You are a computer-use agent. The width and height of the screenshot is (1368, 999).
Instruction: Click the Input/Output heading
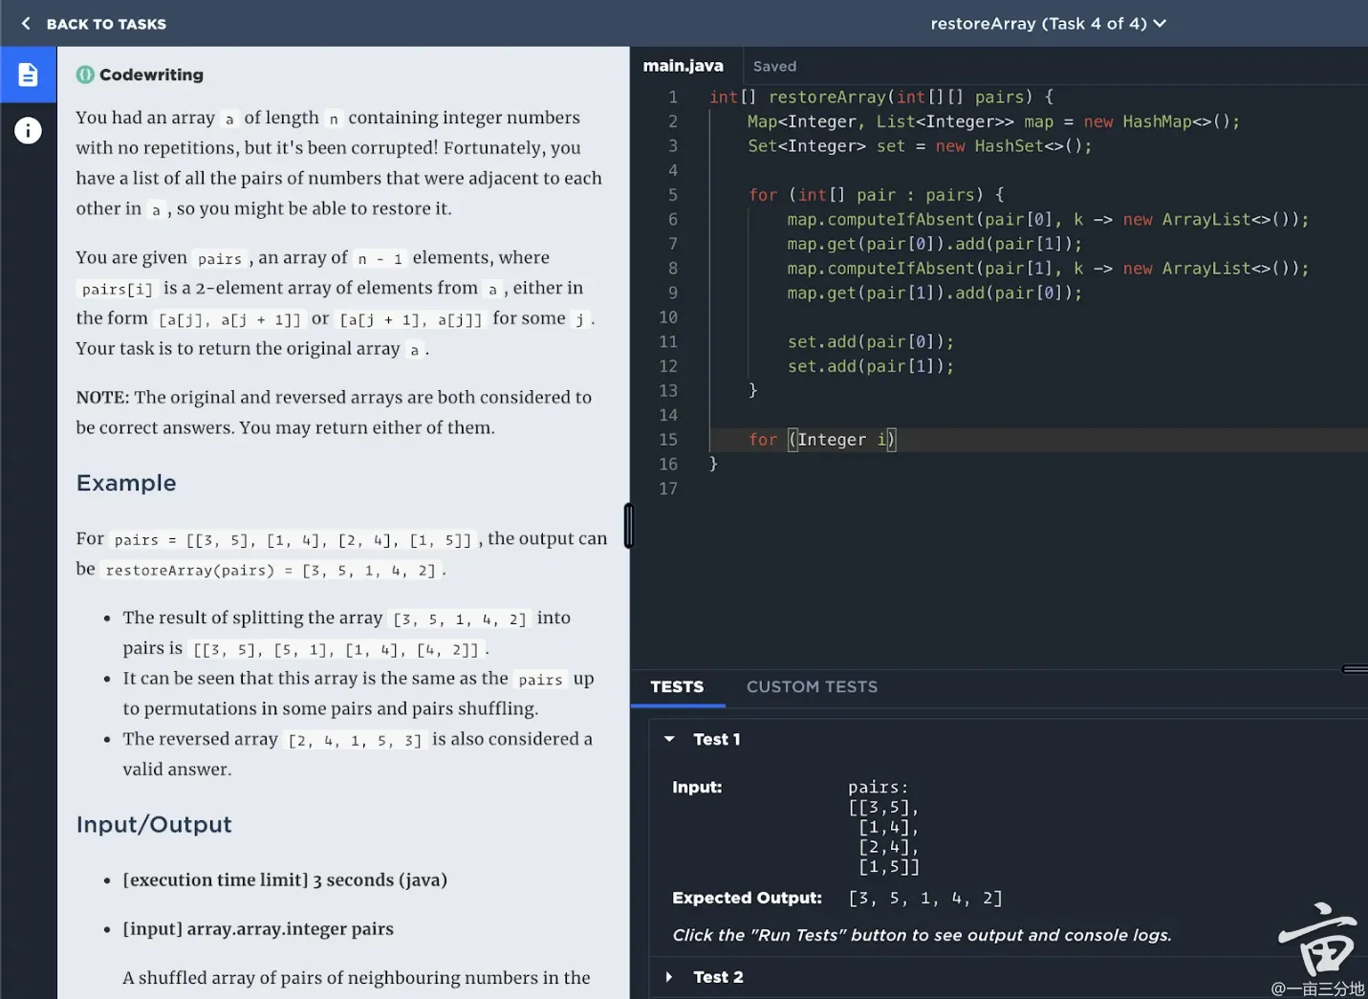[154, 824]
